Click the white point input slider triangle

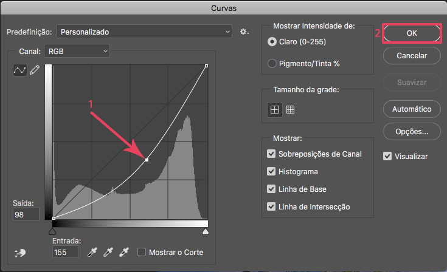pos(206,231)
